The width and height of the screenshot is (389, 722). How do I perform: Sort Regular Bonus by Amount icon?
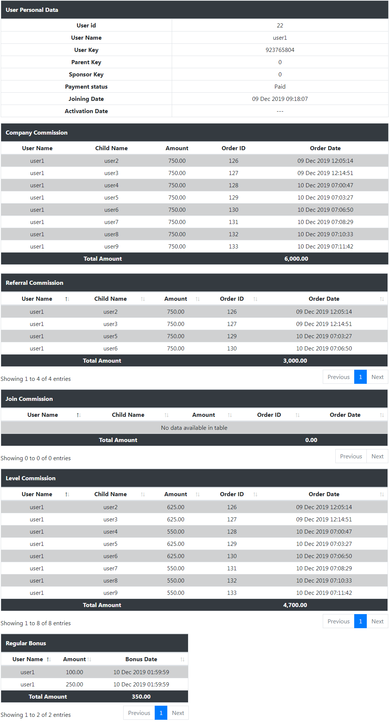(x=89, y=659)
